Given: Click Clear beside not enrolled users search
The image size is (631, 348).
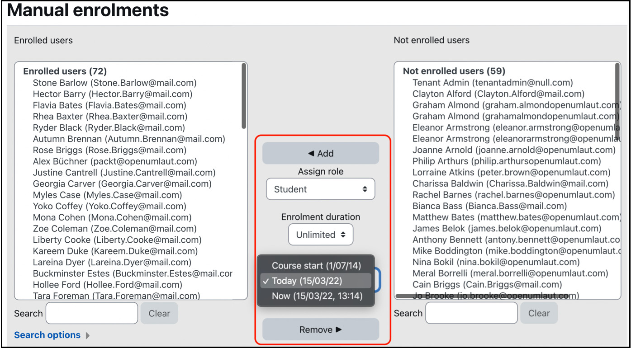Looking at the screenshot, I should pos(539,313).
